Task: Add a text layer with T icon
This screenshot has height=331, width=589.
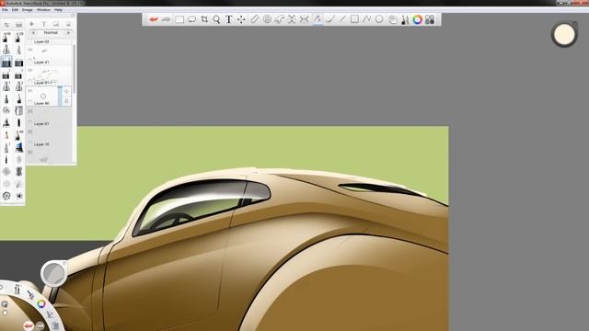Action: (44, 24)
